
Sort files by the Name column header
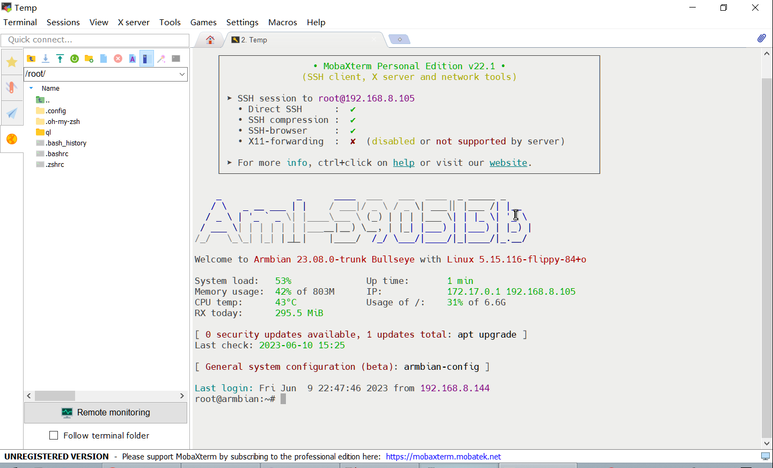click(50, 88)
